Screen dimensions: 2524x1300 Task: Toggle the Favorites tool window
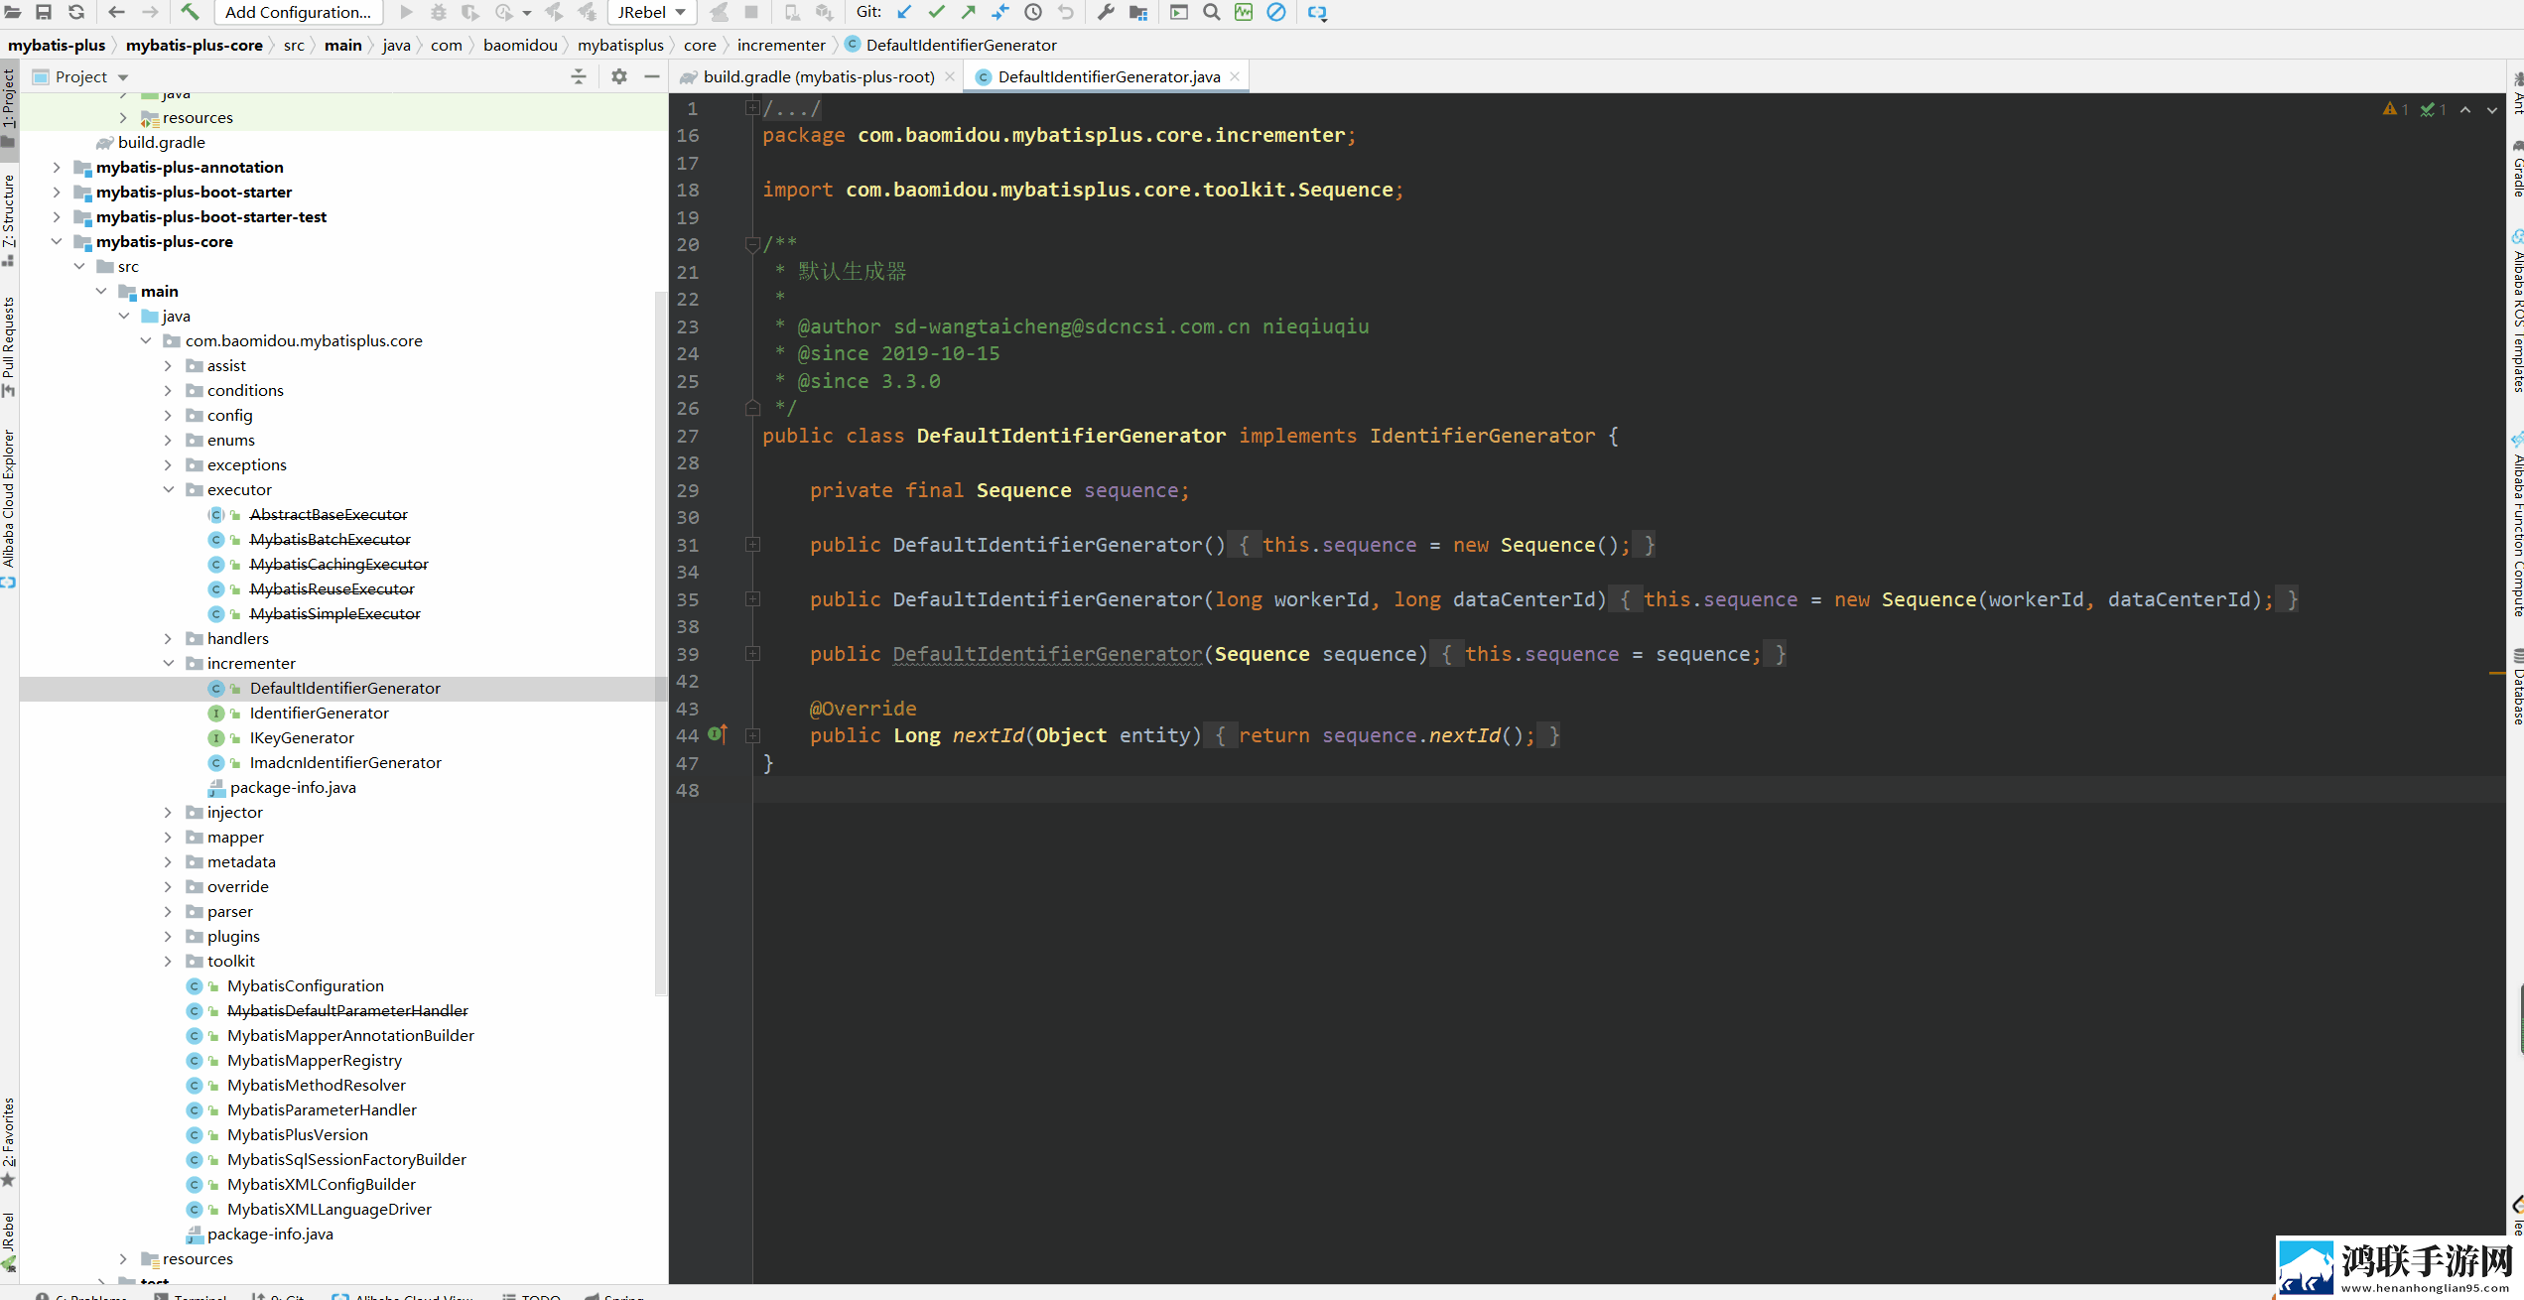click(9, 1141)
